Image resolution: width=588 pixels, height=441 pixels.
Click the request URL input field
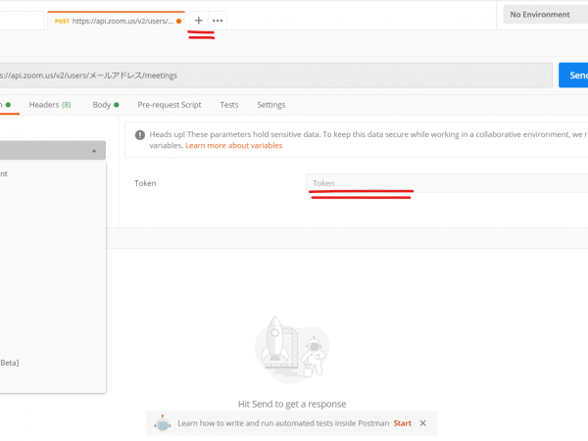[x=275, y=75]
